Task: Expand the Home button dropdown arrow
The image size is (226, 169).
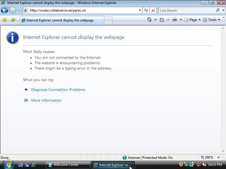Action: [155, 20]
